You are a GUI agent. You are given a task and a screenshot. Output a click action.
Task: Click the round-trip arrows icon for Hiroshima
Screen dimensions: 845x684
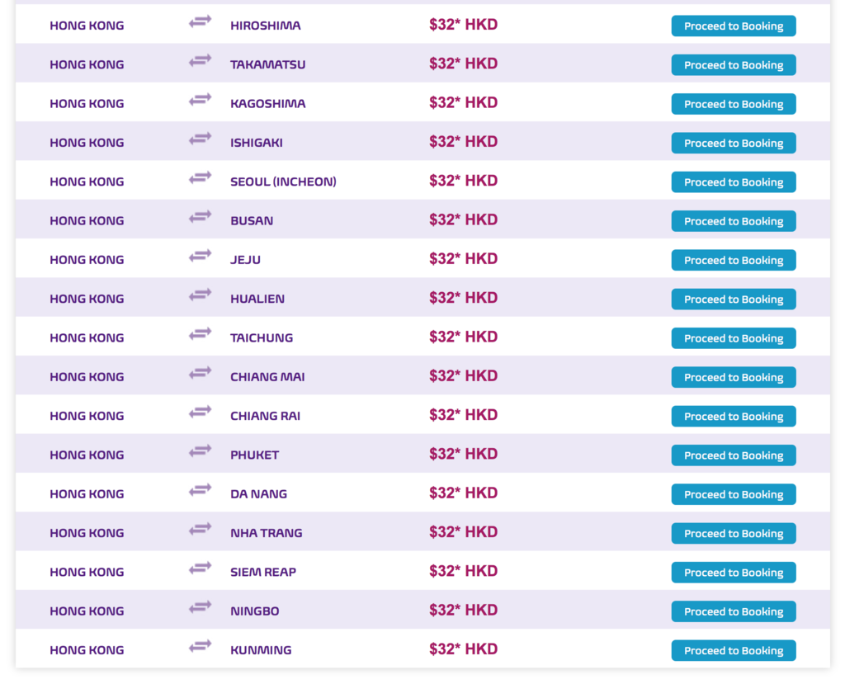click(x=200, y=22)
